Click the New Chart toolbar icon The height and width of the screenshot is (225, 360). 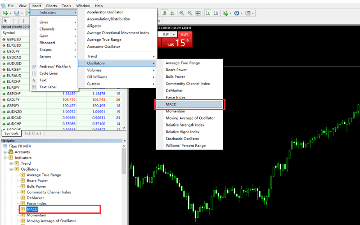pyautogui.click(x=5, y=13)
